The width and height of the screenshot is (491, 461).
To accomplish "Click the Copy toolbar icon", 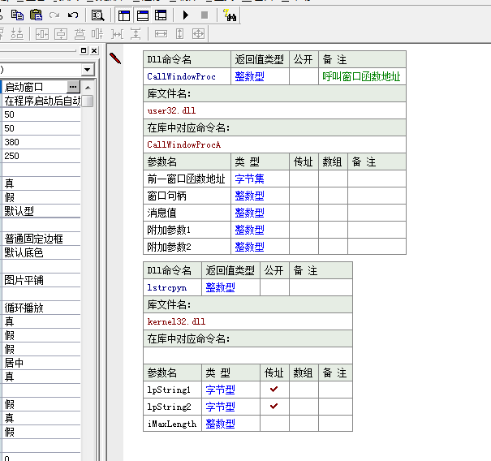I will click(17, 15).
